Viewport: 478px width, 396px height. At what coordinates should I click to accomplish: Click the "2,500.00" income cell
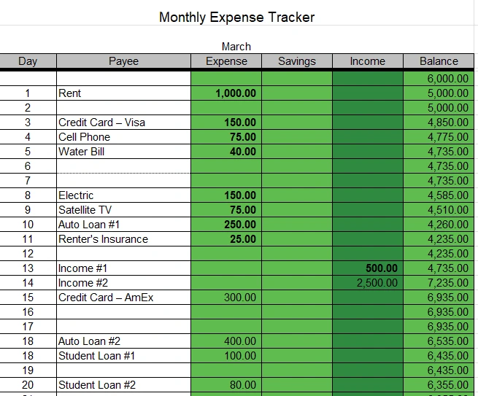click(x=368, y=283)
